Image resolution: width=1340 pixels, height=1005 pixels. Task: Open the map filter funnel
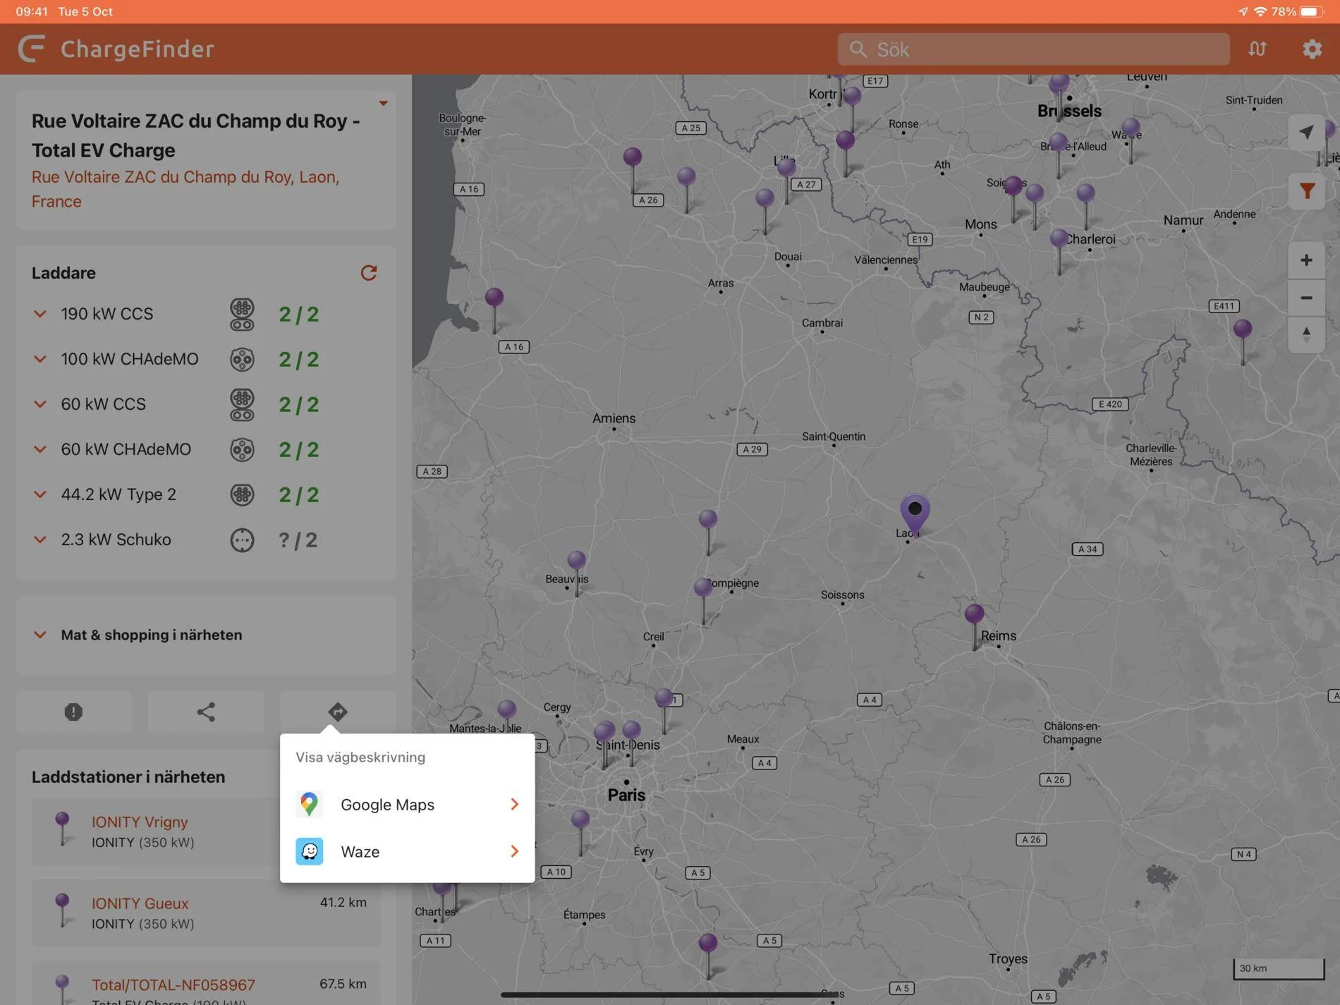(x=1306, y=190)
